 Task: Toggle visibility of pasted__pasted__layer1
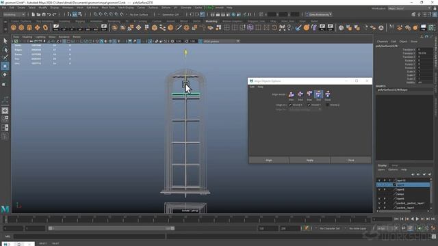pyautogui.click(x=379, y=203)
